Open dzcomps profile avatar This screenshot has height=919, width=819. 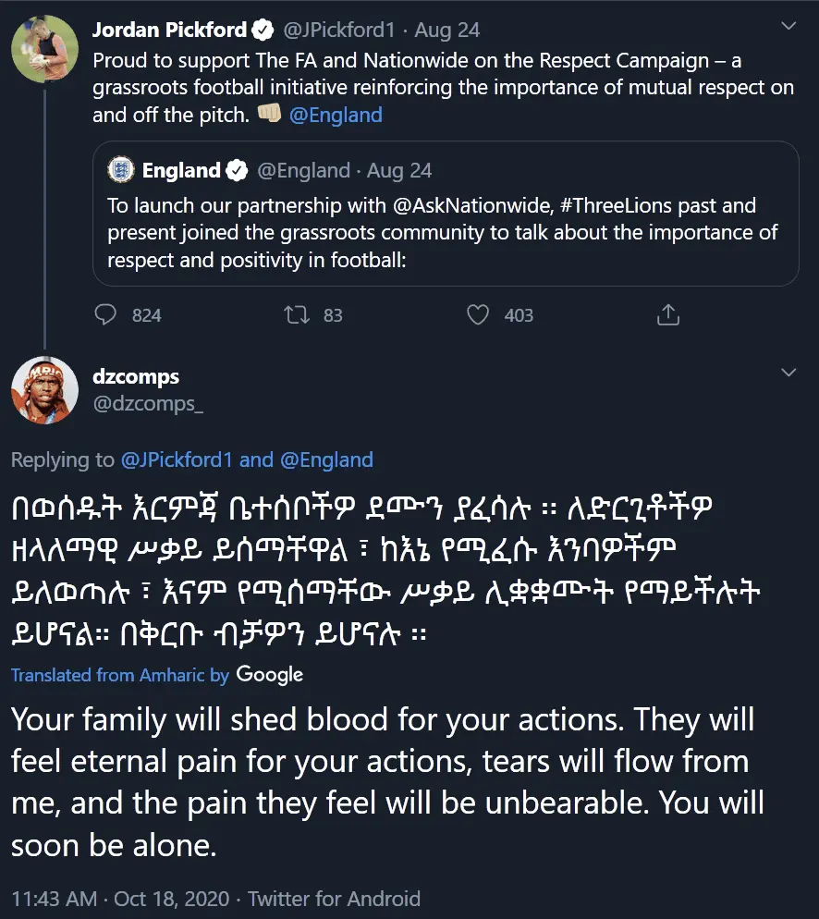pyautogui.click(x=44, y=388)
